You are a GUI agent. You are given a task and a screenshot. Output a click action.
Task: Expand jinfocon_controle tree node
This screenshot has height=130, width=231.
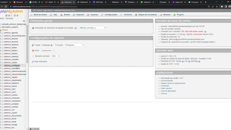1,107
